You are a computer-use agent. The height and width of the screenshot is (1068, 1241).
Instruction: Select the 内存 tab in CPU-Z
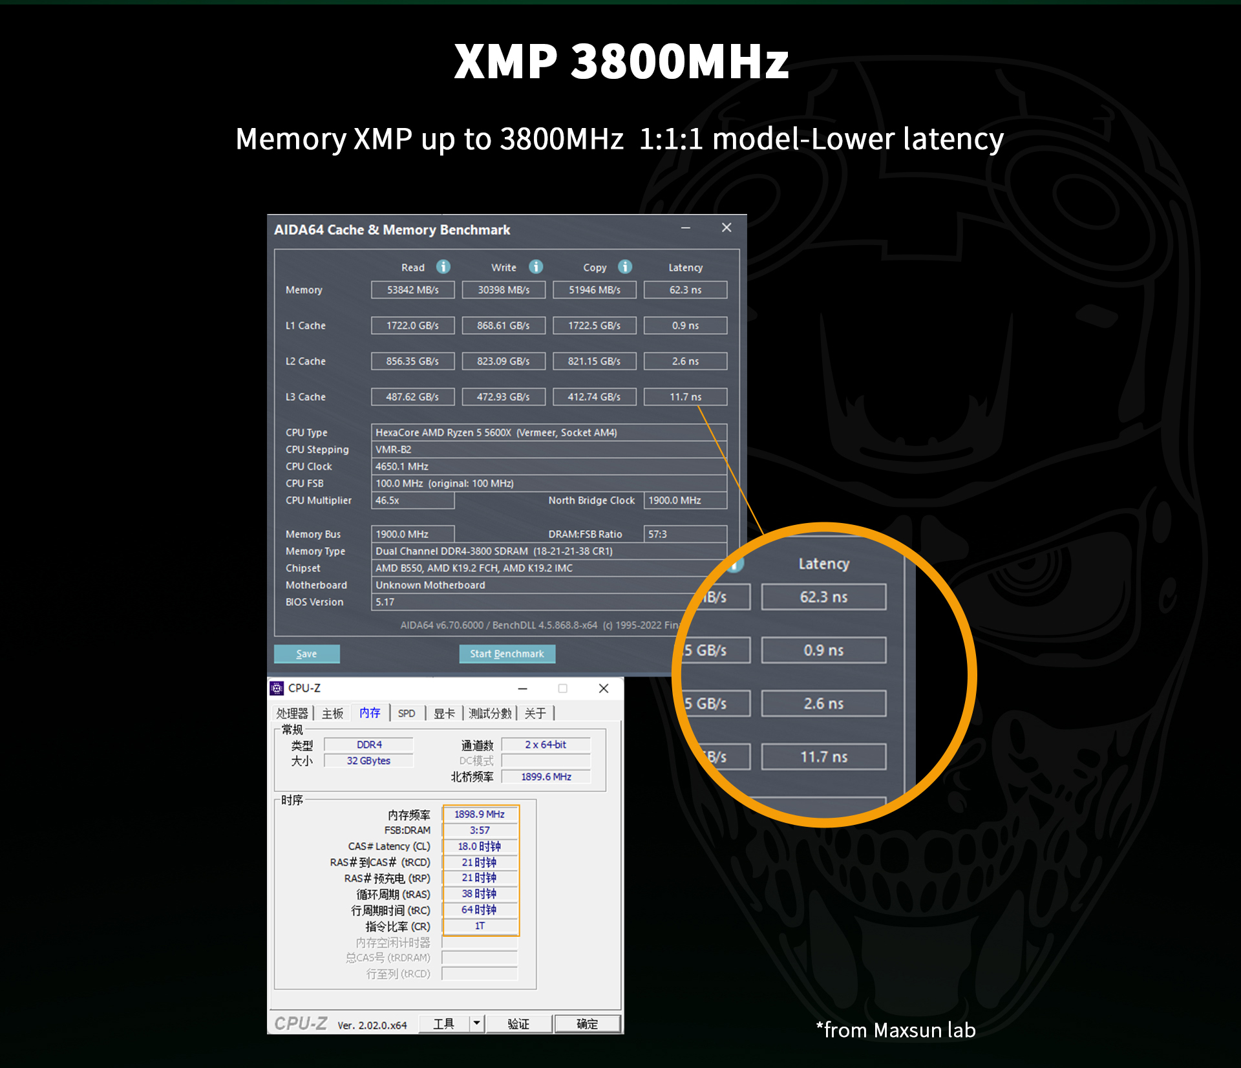370,712
